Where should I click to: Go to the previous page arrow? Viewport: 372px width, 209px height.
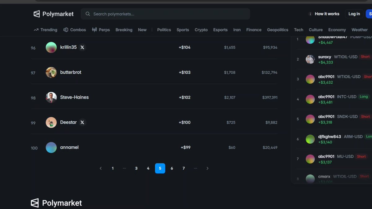tap(101, 168)
